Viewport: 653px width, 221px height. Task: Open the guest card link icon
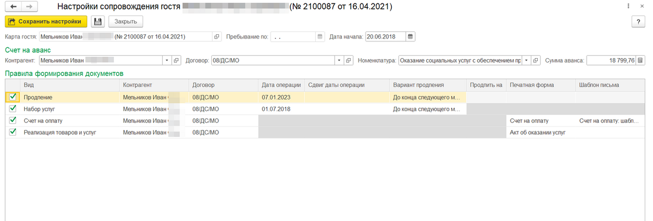pyautogui.click(x=217, y=37)
